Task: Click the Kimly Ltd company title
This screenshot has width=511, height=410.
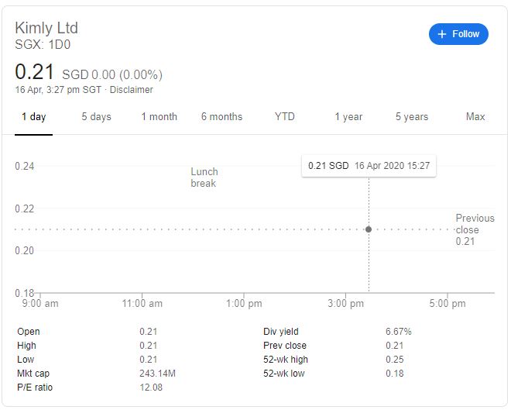Action: pyautogui.click(x=46, y=28)
